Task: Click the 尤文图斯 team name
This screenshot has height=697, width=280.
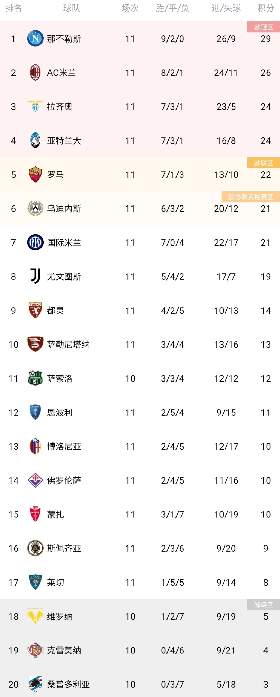Action: pyautogui.click(x=64, y=277)
